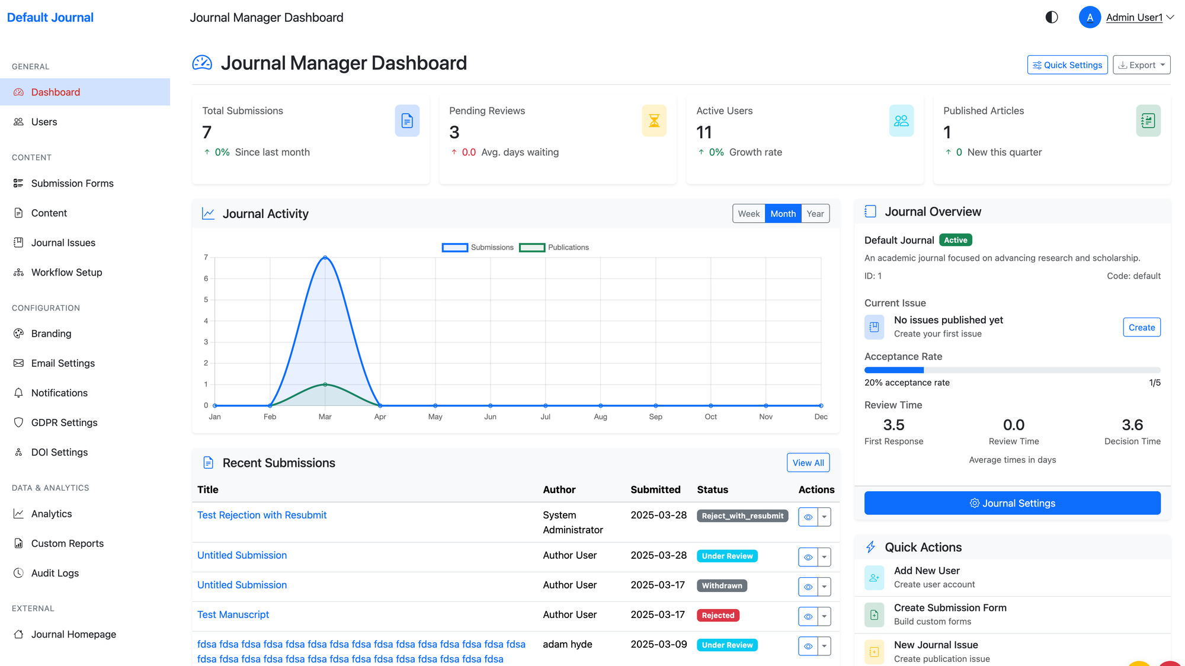Toggle Submissions legend box in chart
The width and height of the screenshot is (1185, 666).
(454, 248)
